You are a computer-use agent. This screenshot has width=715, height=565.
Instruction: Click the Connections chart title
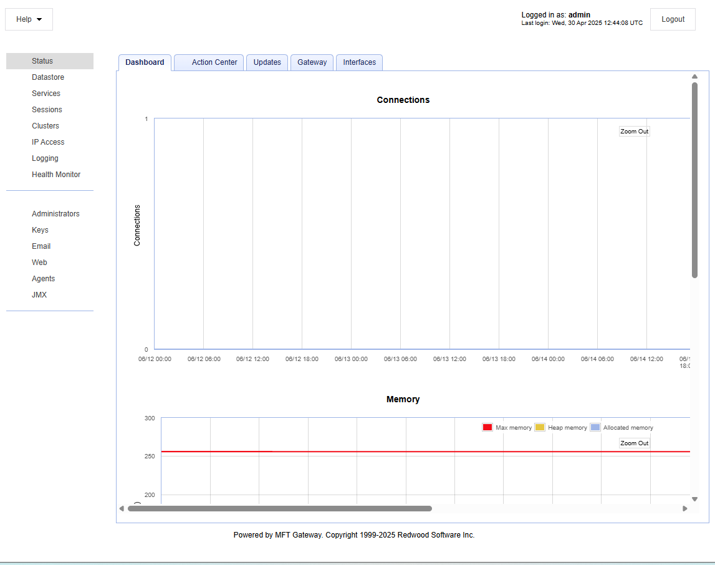tap(403, 100)
